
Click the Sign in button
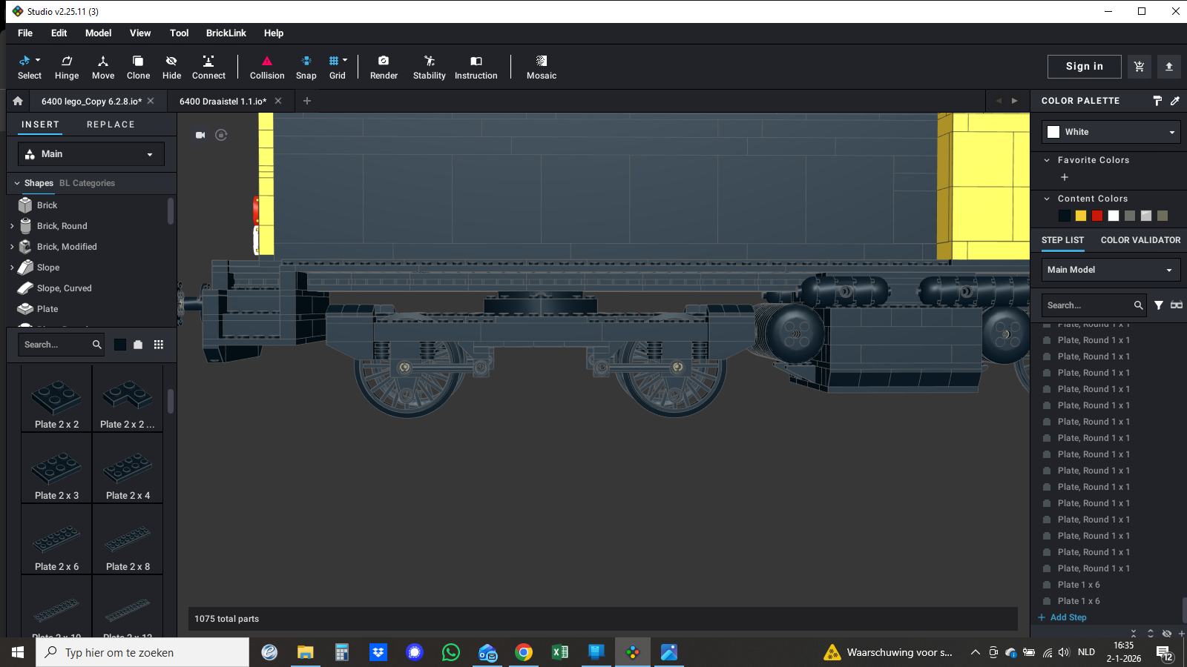[x=1084, y=67]
